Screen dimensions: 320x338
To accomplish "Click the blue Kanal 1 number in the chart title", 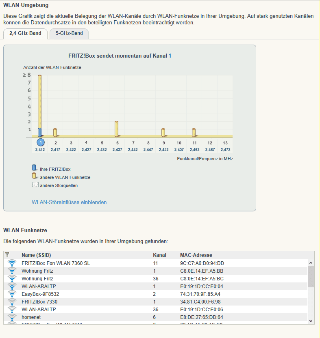I will coord(170,56).
